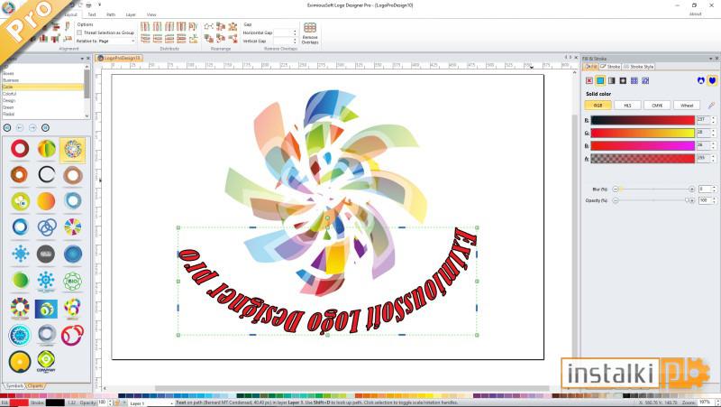721x407 pixels.
Task: Click the Remove Overlaps button
Action: click(x=309, y=33)
